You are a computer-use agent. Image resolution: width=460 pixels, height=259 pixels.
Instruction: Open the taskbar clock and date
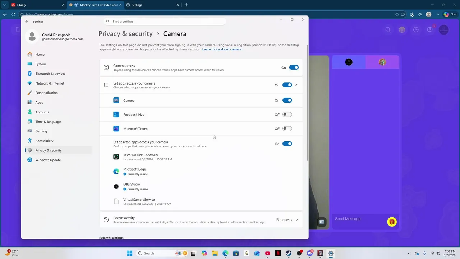[x=450, y=253]
